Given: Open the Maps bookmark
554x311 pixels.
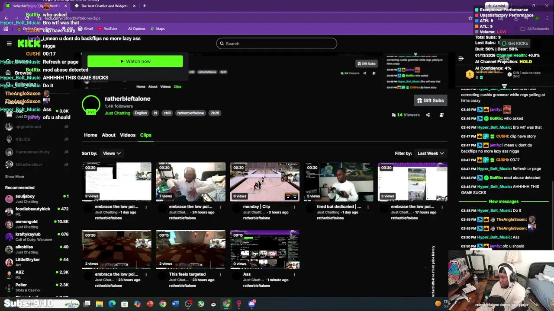Looking at the screenshot, I should coord(158,29).
